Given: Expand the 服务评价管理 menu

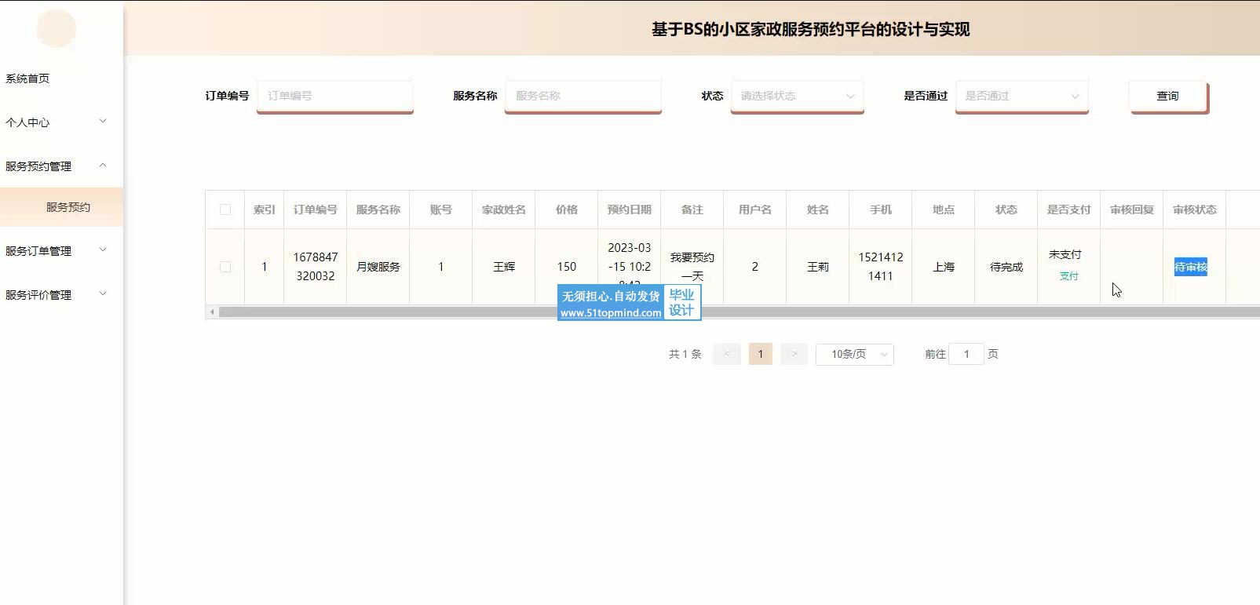Looking at the screenshot, I should 55,295.
